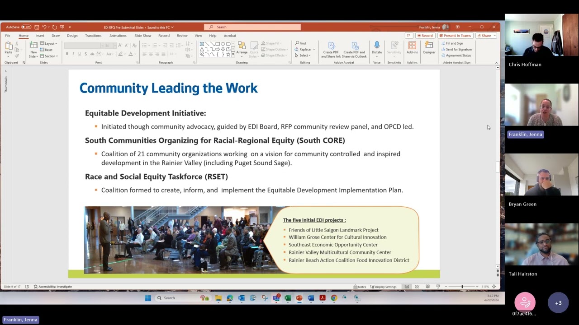Click the Bullets list icon

pos(144,46)
